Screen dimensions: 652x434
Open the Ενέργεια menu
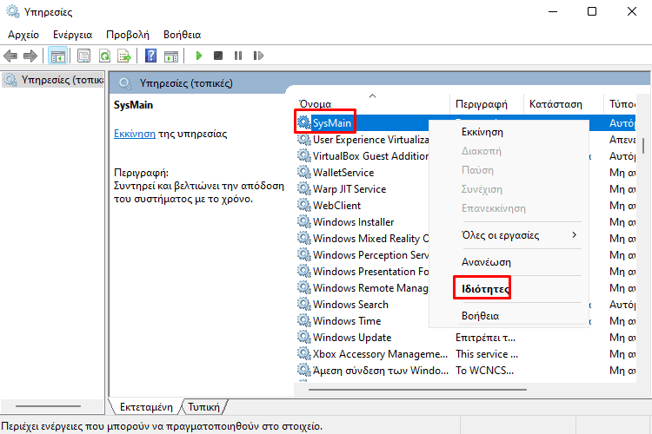pos(72,35)
